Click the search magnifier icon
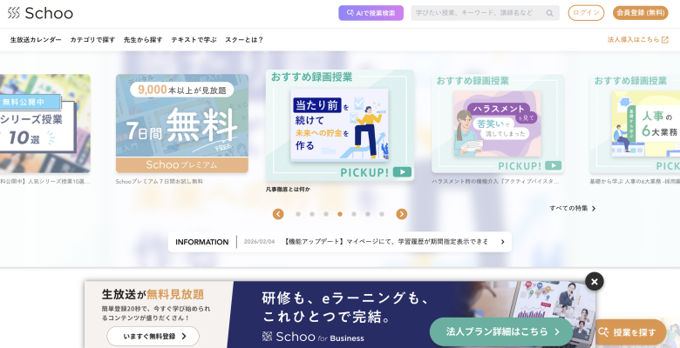Screen dimensions: 680x348 tap(549, 13)
